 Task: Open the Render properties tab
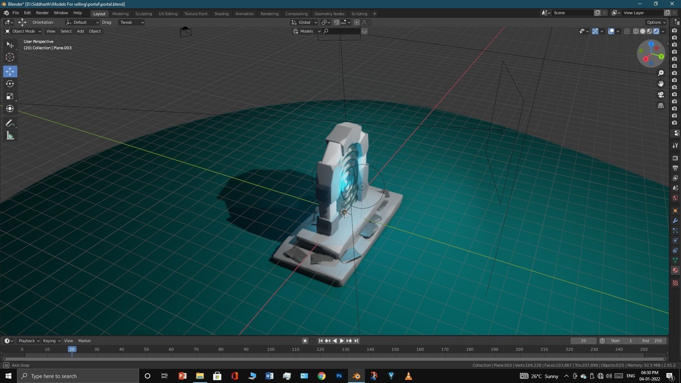675,158
